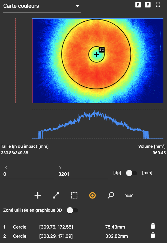Toggle units between dp and mm

[x=131, y=173]
